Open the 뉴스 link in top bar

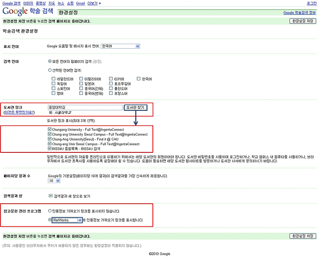click(x=61, y=3)
